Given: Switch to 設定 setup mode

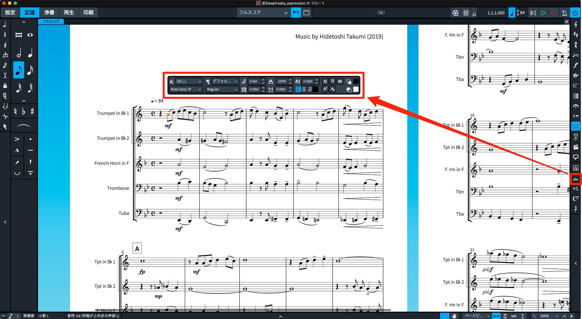Looking at the screenshot, I should click(10, 13).
